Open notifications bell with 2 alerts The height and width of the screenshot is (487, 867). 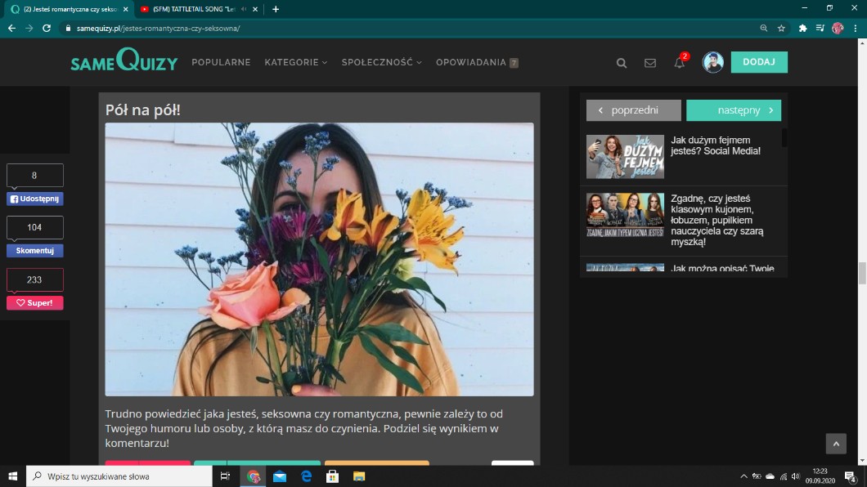point(679,63)
